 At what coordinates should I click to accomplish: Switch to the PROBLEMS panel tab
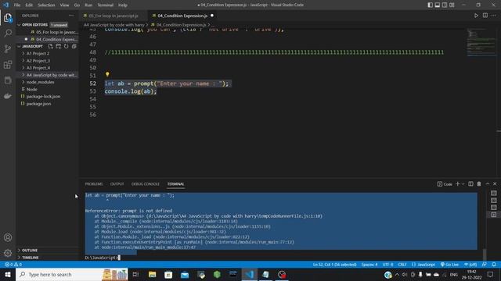coord(94,184)
